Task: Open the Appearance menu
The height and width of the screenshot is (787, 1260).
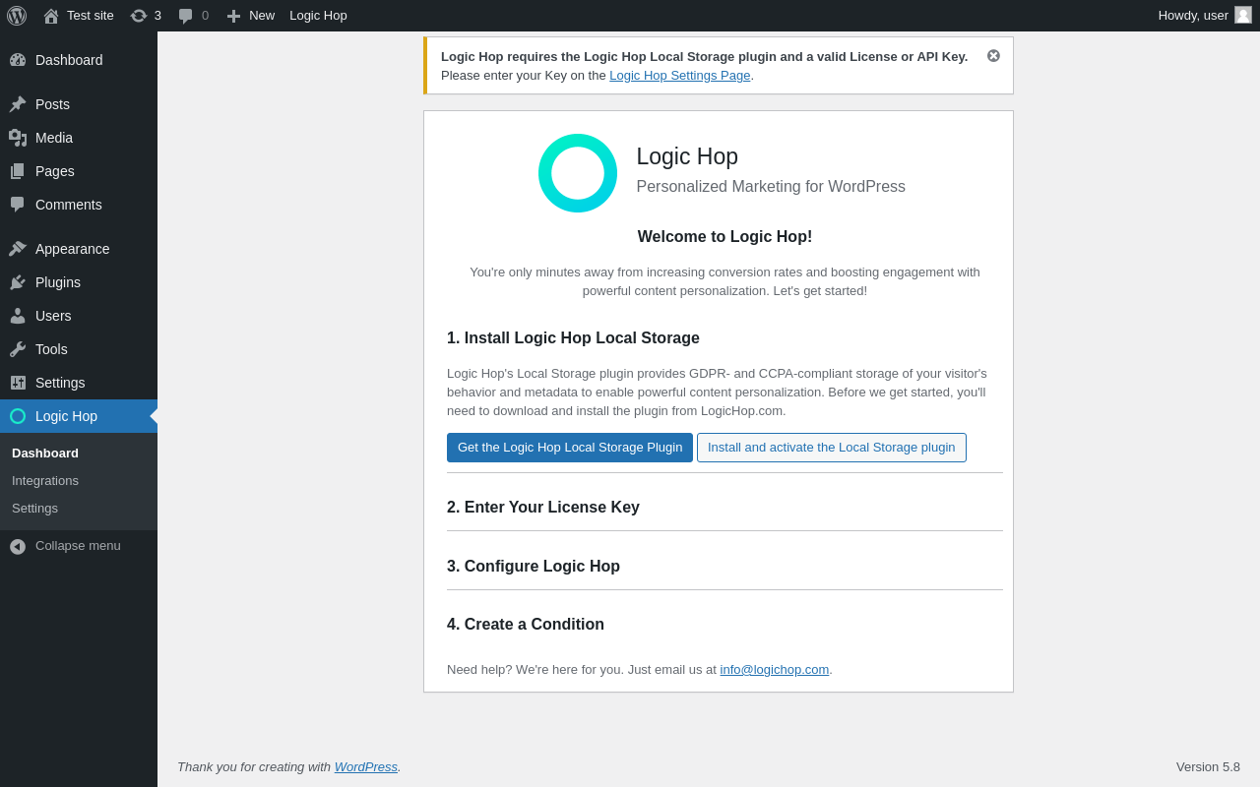Action: coord(73,249)
